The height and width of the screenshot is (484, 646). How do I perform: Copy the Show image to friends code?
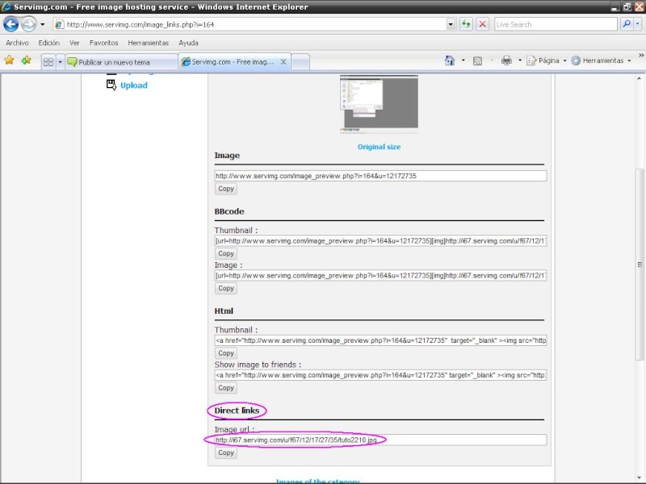click(226, 388)
